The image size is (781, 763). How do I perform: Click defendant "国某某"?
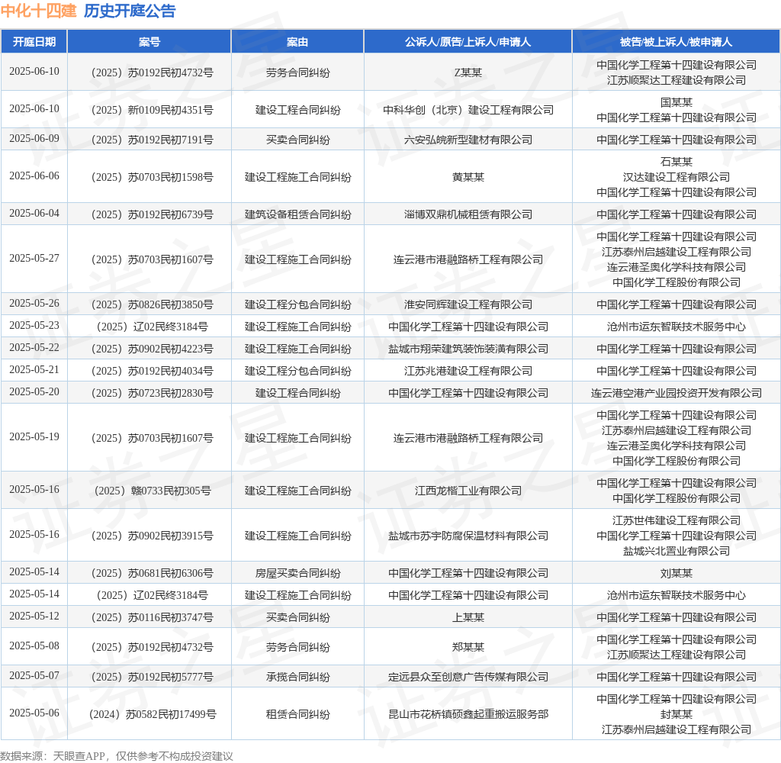pyautogui.click(x=677, y=102)
